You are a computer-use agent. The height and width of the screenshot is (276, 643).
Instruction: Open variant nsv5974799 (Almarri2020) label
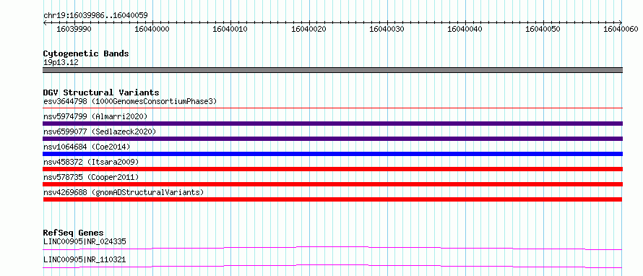[x=95, y=116]
